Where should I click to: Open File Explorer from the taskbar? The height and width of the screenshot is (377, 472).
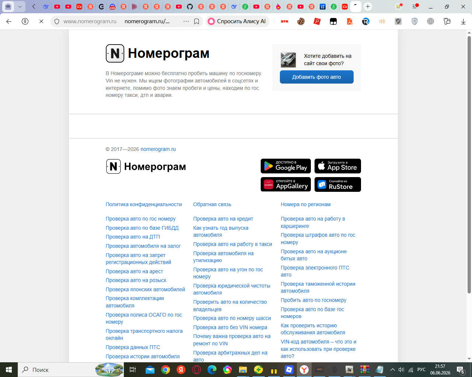(243, 370)
